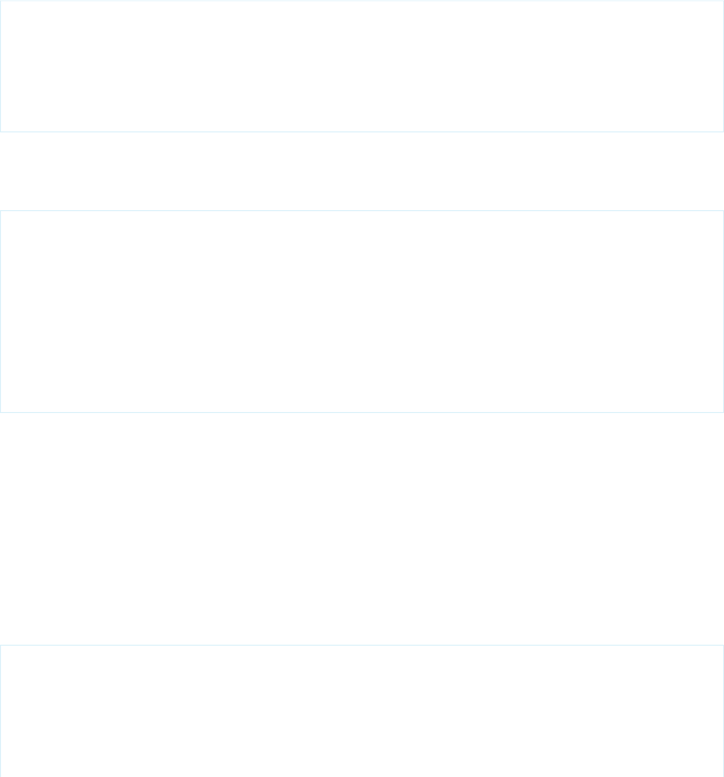
Task: Click the blank gap between first and second panels
Action: coord(362,171)
